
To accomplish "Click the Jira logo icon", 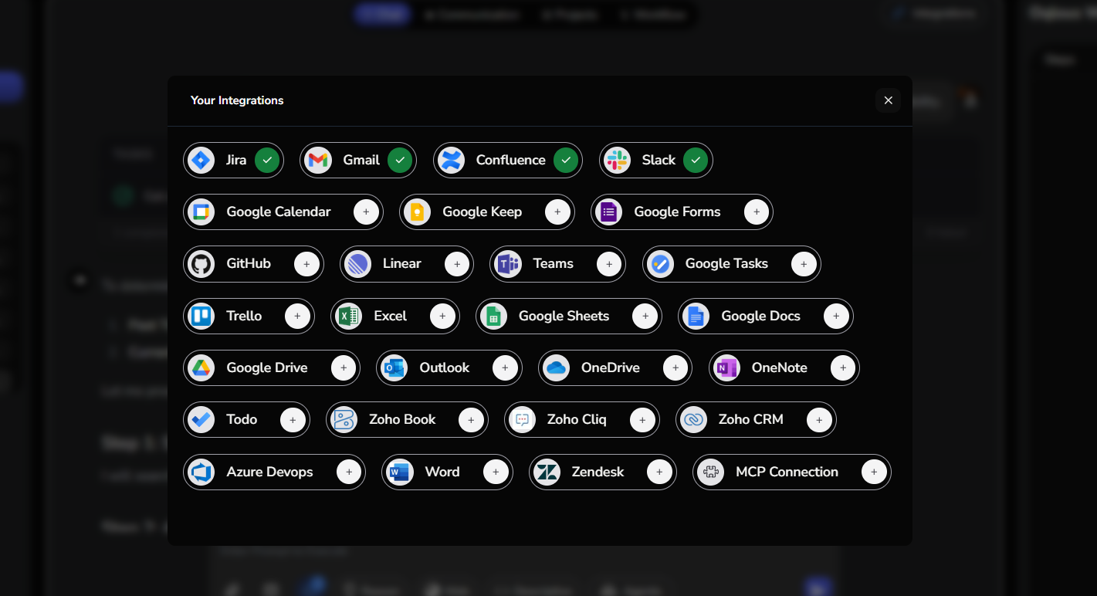I will [x=201, y=161].
